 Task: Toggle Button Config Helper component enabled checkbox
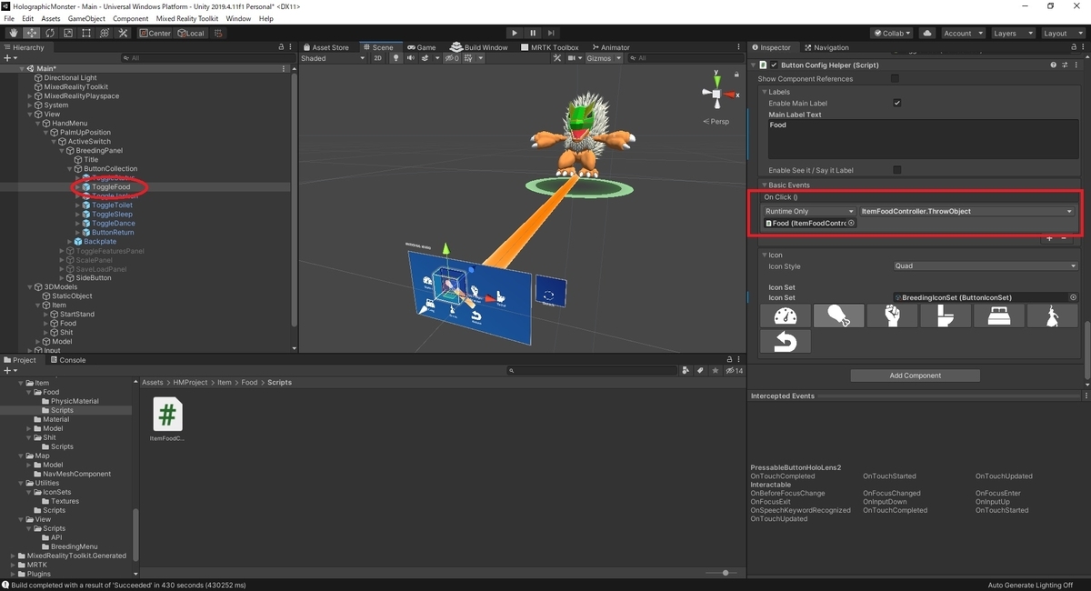(x=774, y=65)
